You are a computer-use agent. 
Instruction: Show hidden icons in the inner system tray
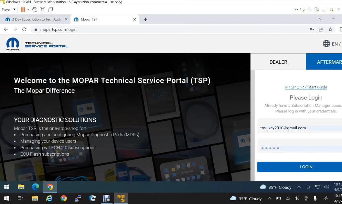point(299,187)
